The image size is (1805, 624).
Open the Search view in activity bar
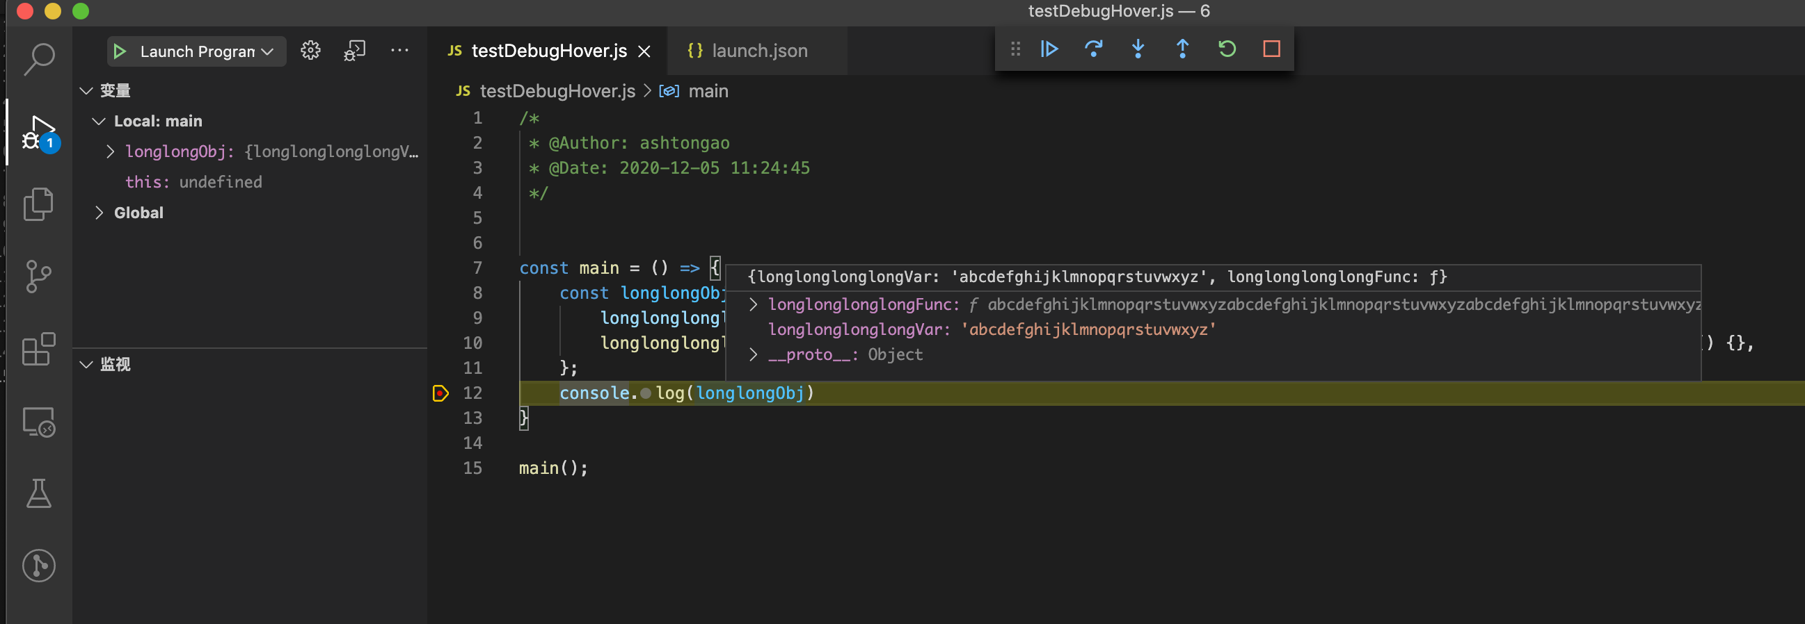pos(39,60)
